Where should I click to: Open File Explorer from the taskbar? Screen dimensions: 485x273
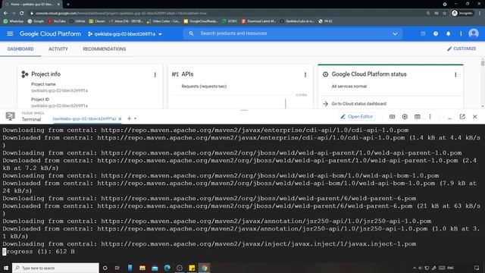[x=142, y=268]
